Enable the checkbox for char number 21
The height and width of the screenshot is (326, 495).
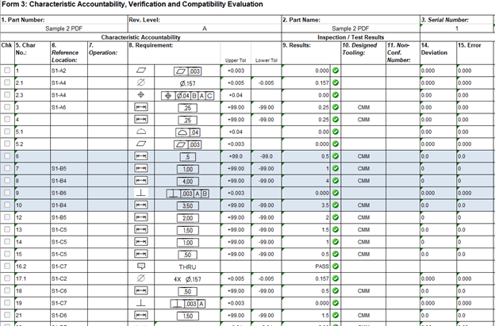pos(7,316)
